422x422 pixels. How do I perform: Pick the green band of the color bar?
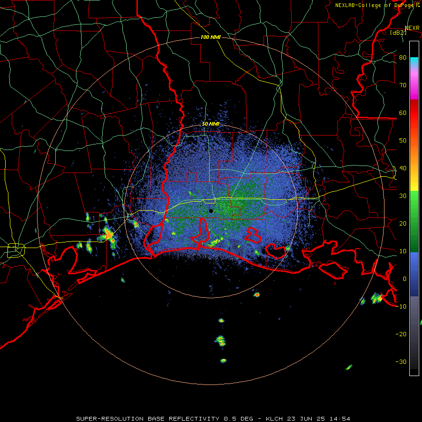(x=414, y=221)
